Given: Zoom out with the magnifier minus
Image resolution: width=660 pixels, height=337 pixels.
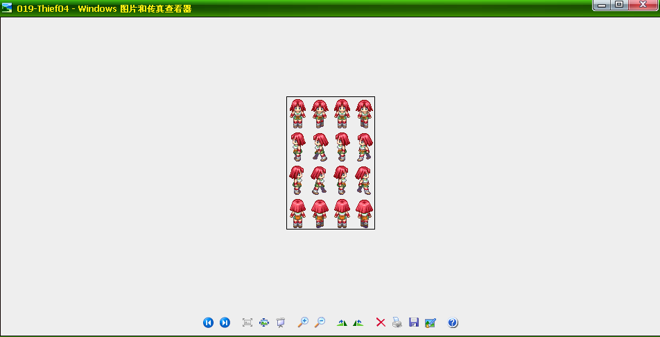Looking at the screenshot, I should [x=320, y=322].
